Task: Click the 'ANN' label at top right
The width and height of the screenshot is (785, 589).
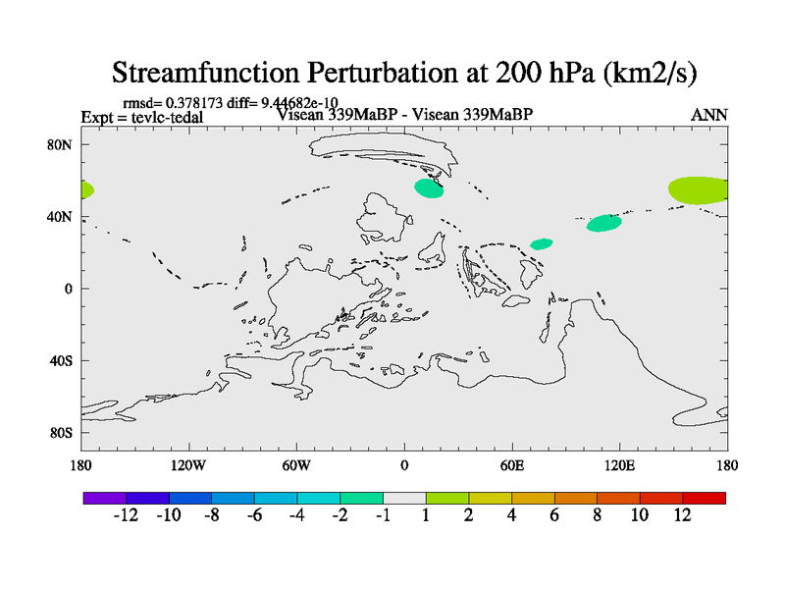Action: tap(708, 115)
